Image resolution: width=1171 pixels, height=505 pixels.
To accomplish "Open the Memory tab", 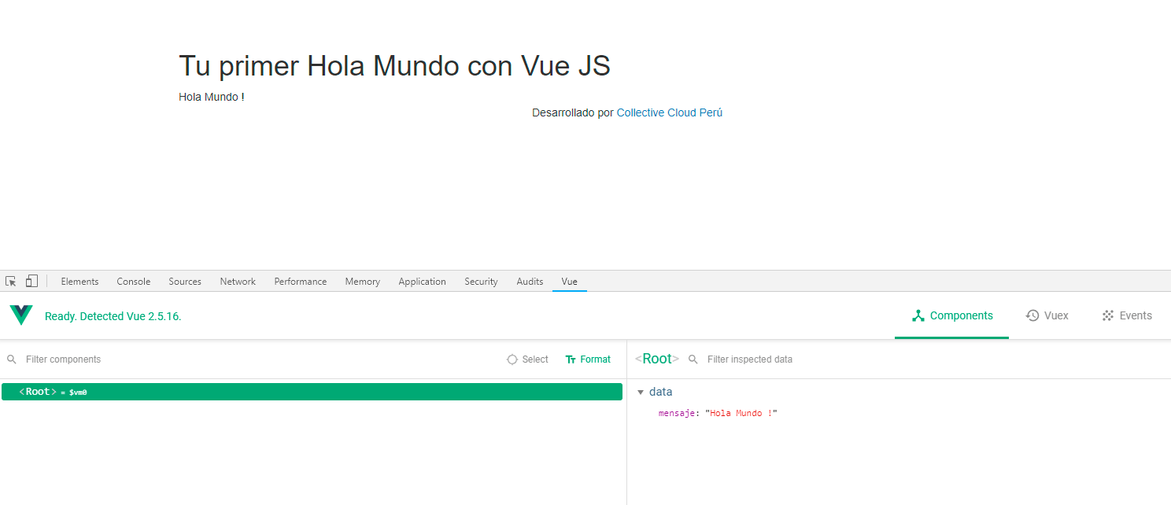I will point(362,282).
